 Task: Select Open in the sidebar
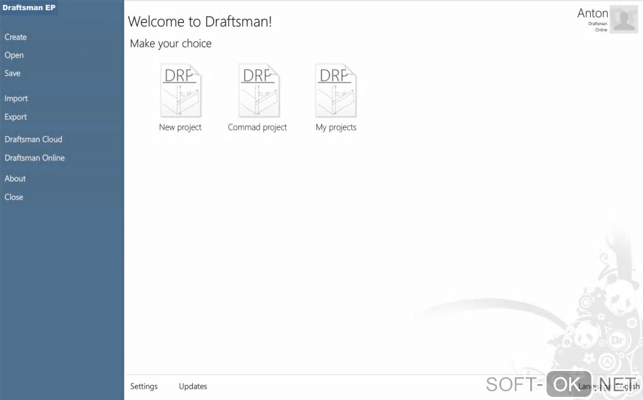pos(14,55)
